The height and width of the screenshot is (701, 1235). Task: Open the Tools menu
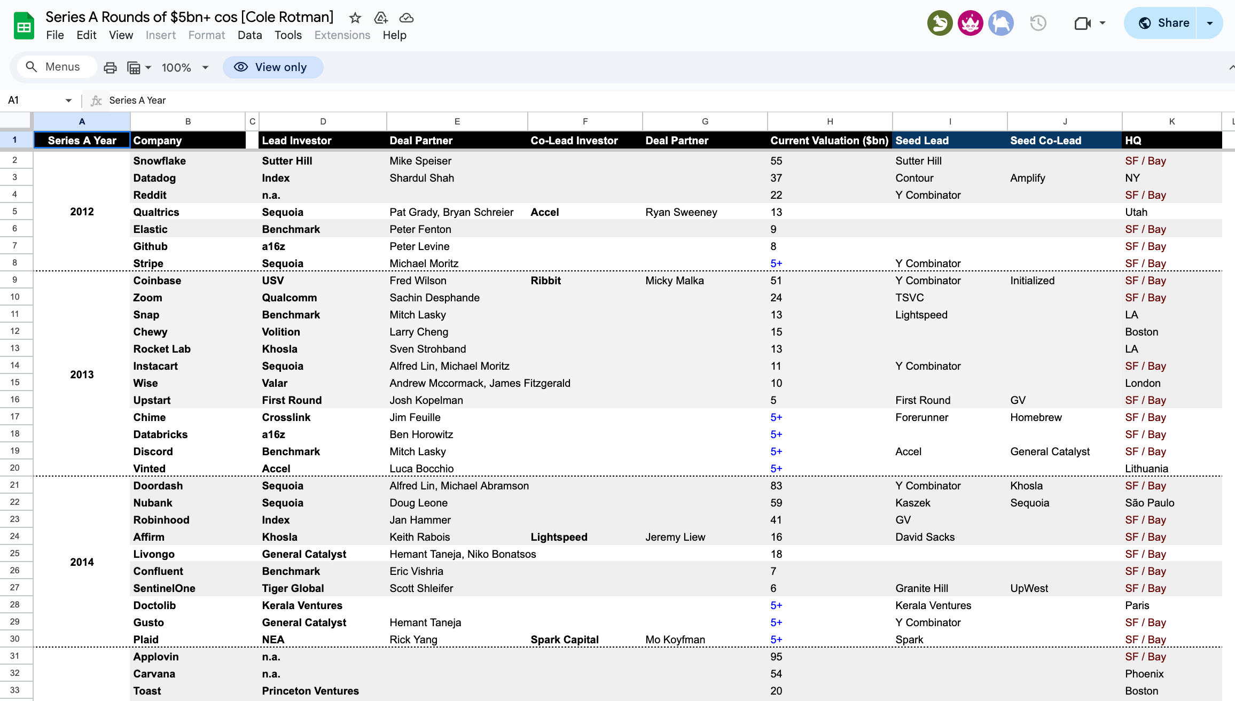[288, 35]
